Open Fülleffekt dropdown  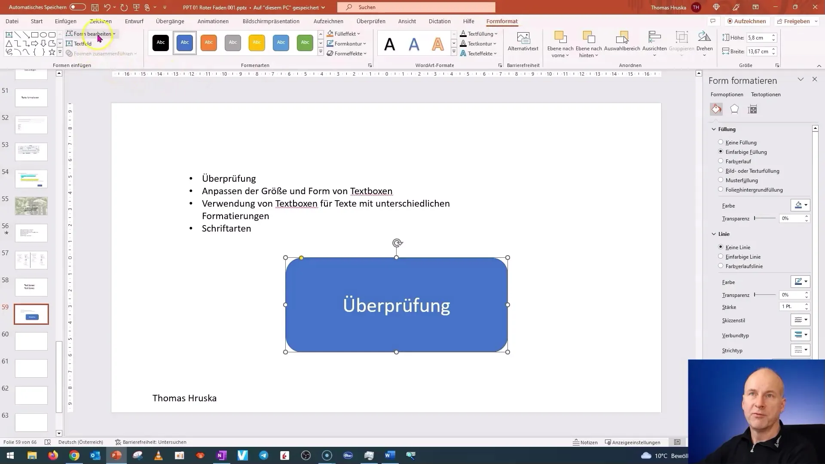[343, 34]
